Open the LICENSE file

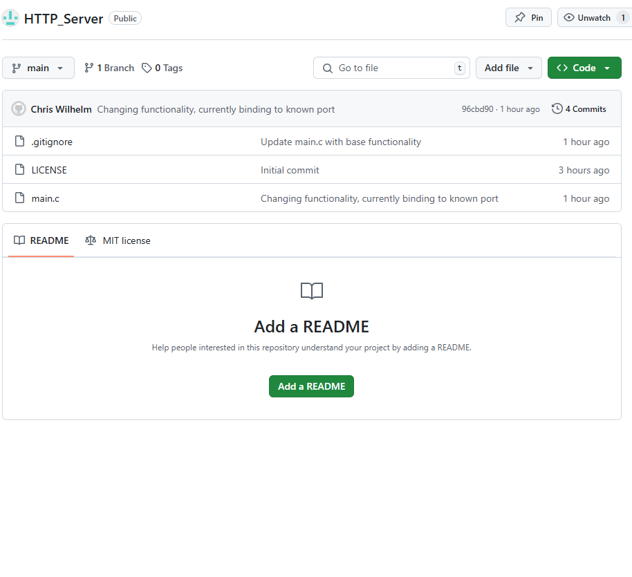(x=49, y=170)
